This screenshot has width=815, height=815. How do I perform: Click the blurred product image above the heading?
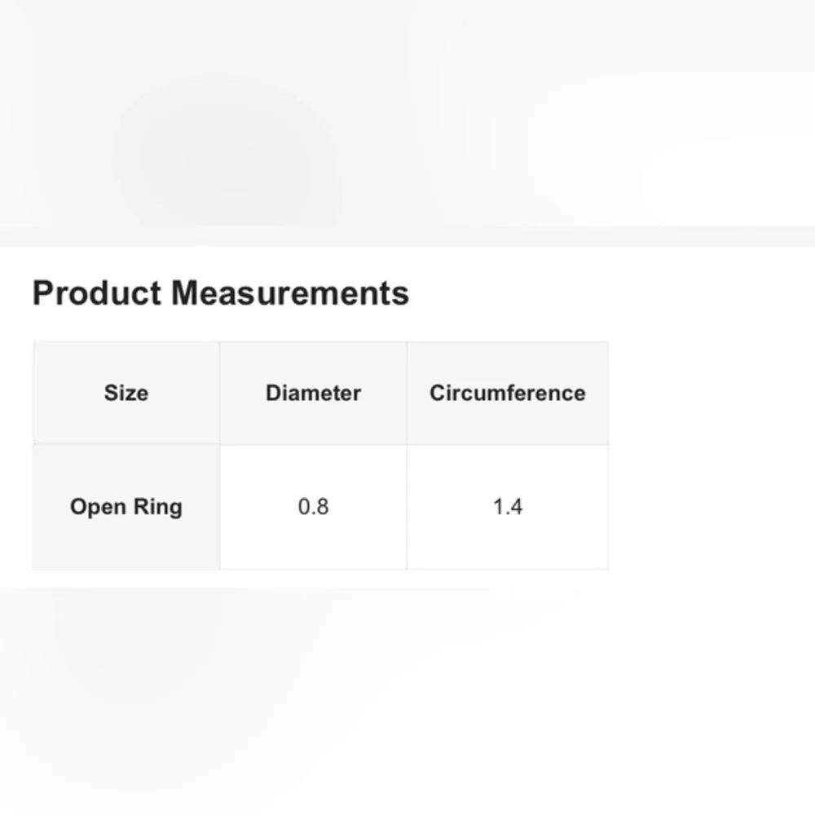[x=407, y=123]
